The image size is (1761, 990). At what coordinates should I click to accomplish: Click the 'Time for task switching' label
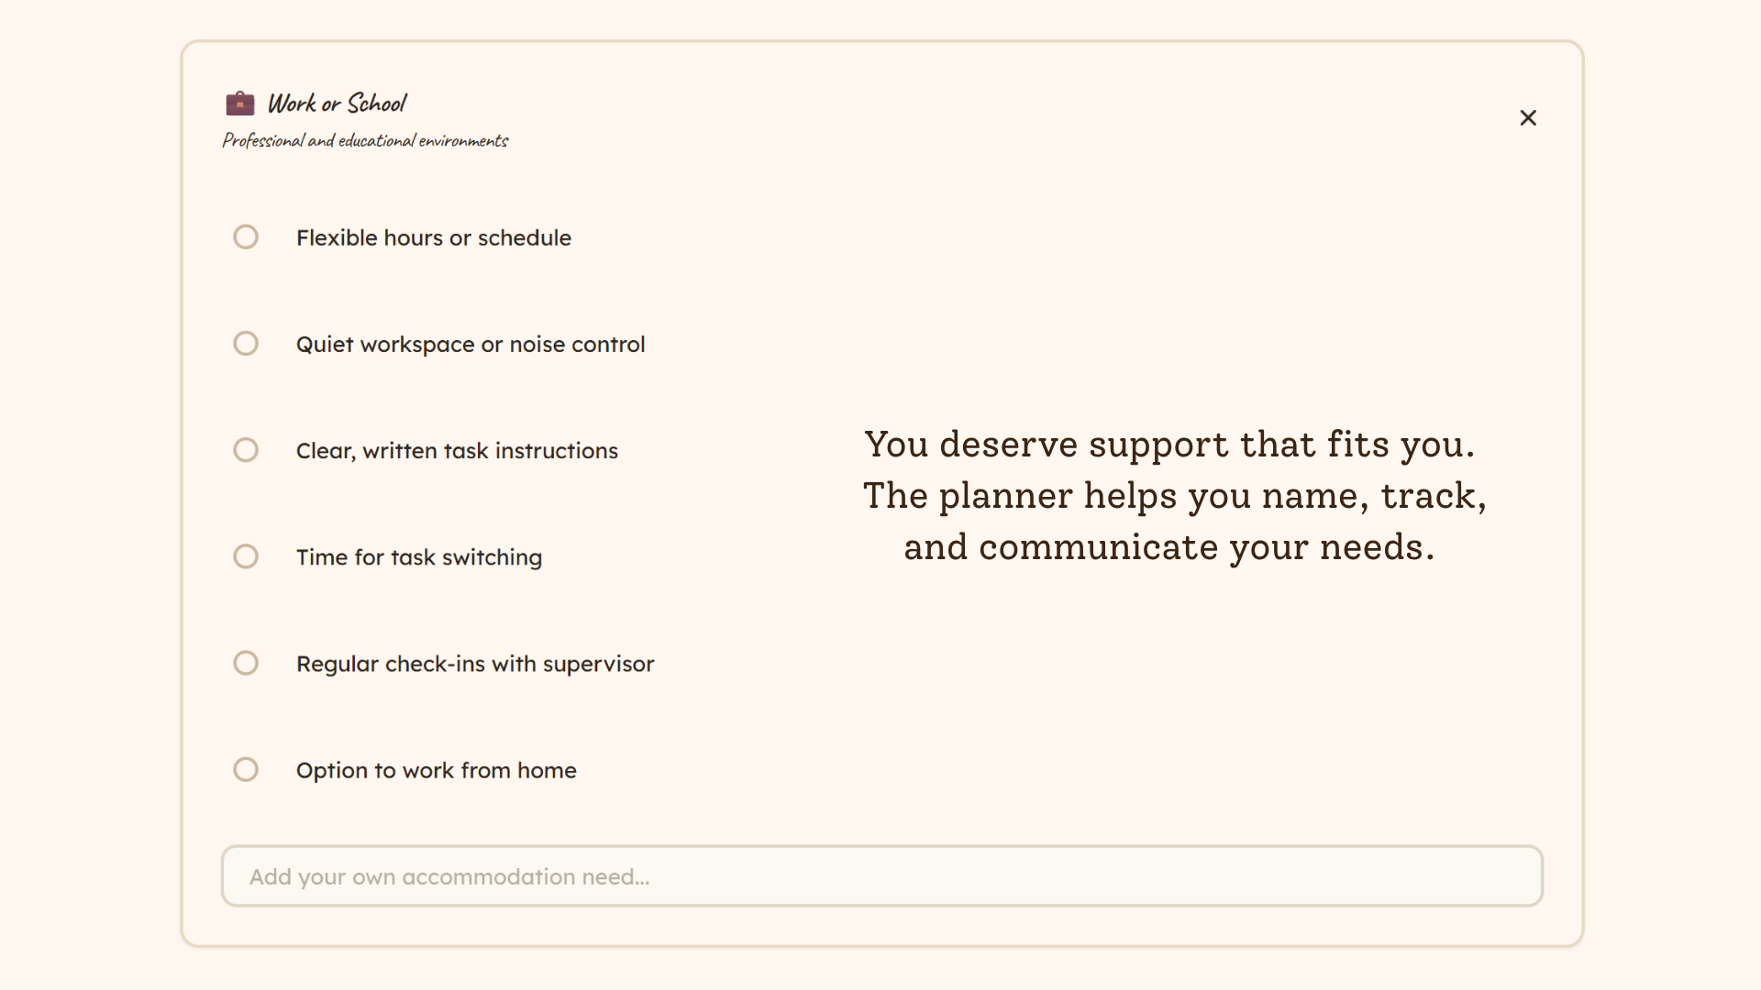(418, 557)
